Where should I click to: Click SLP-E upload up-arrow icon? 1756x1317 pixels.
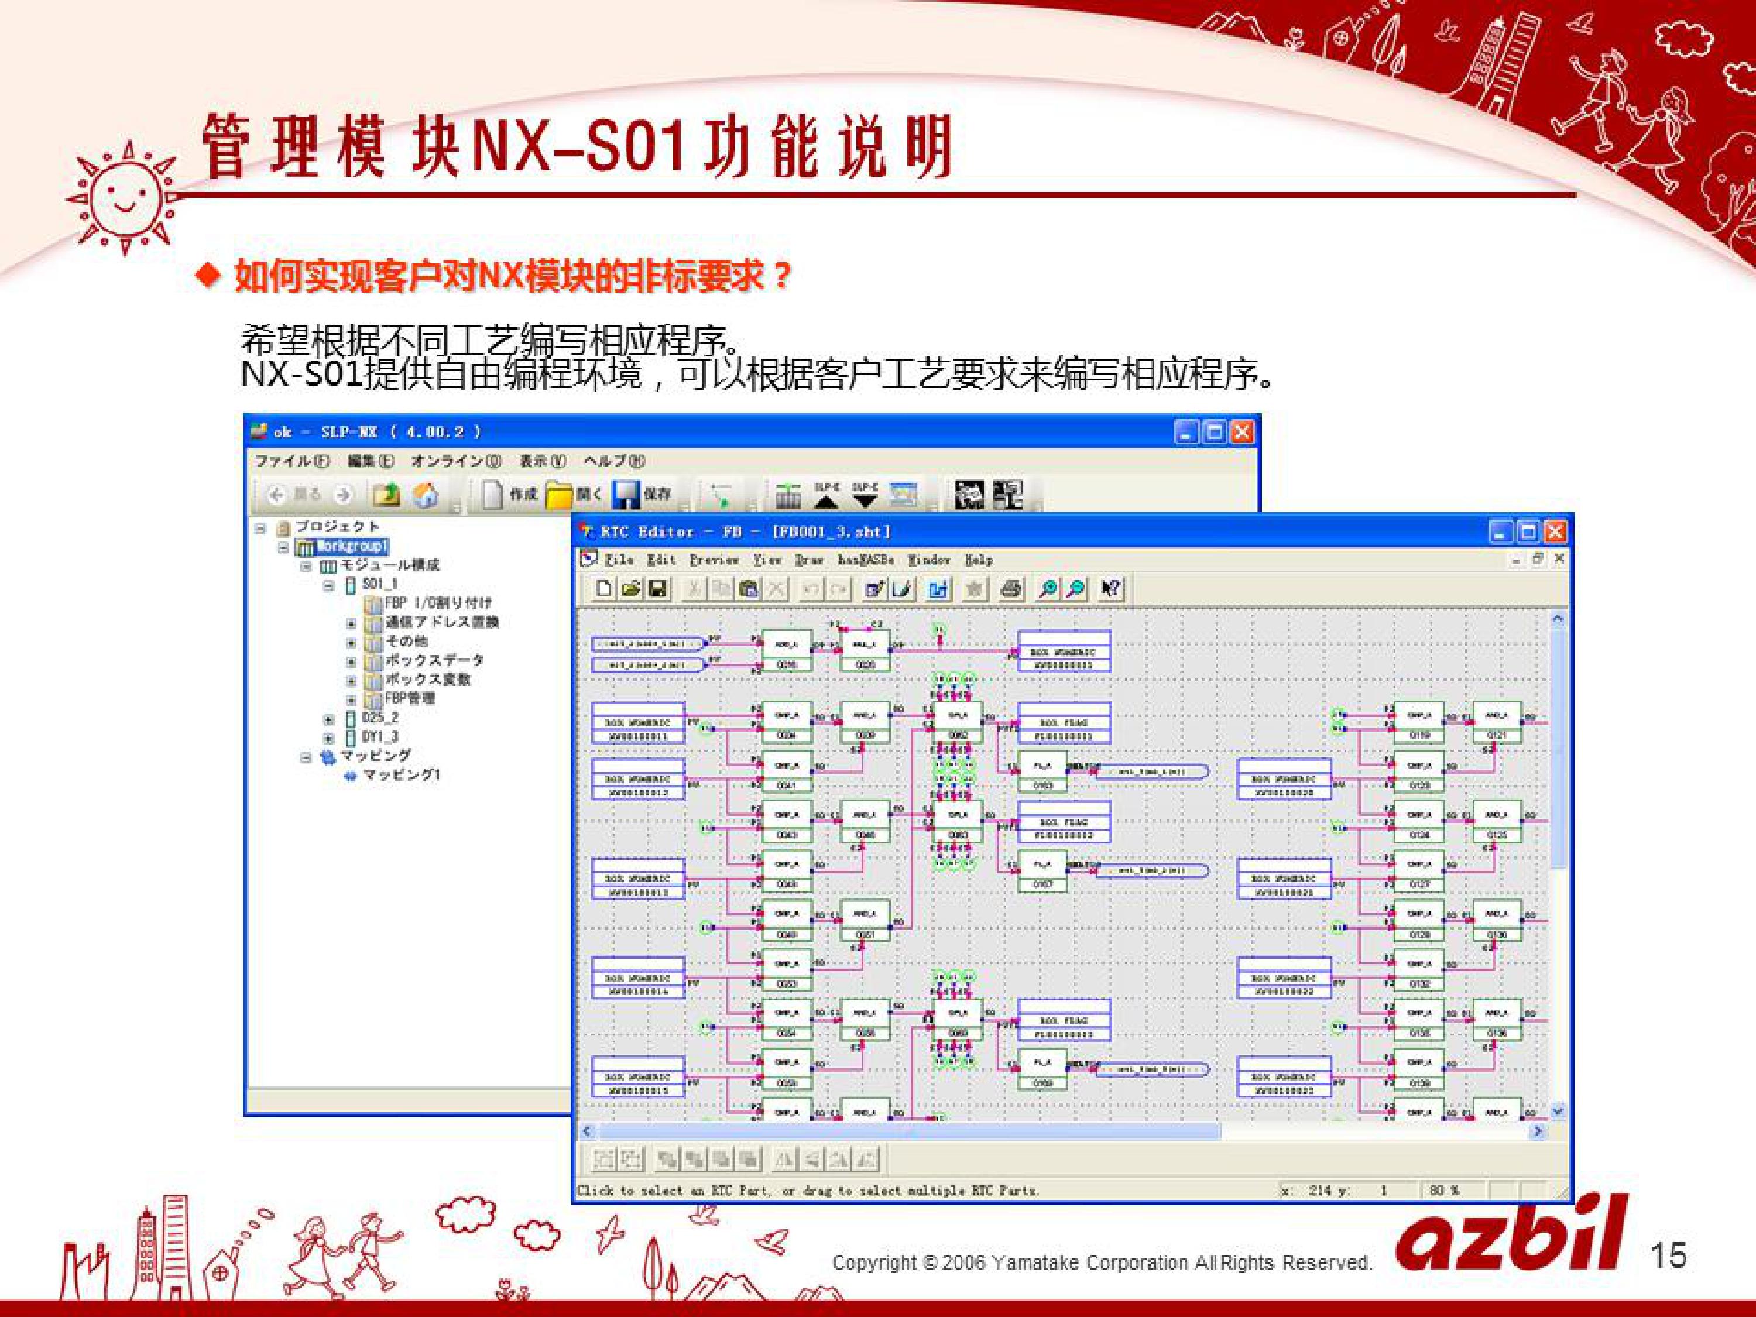coord(826,495)
